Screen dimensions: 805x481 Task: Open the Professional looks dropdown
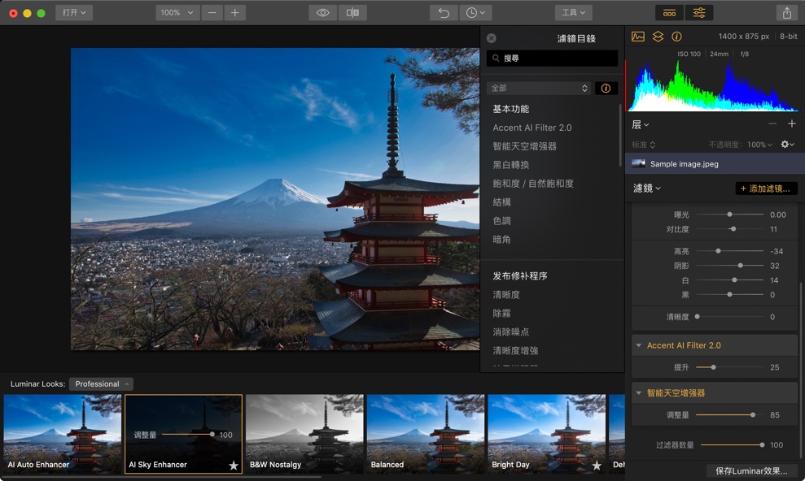pyautogui.click(x=101, y=383)
